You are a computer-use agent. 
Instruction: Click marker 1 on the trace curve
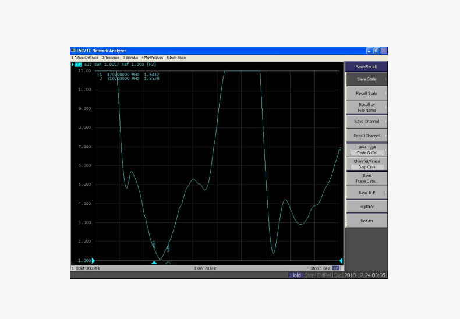[154, 244]
